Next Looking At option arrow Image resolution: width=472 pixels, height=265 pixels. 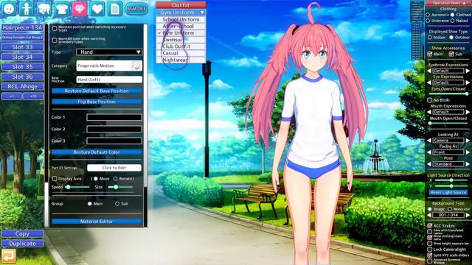click(468, 141)
